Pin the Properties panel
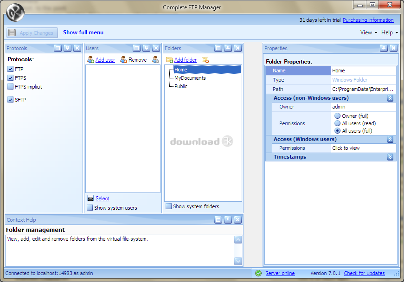Viewport: 404px width, 282px height. click(384, 48)
